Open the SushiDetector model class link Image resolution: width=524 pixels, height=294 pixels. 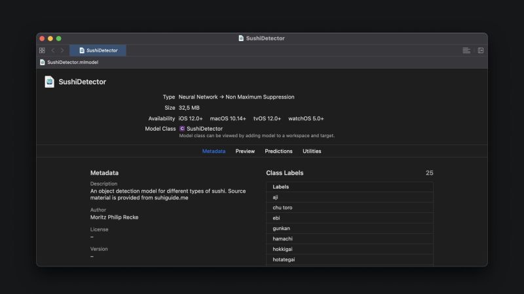pos(204,129)
